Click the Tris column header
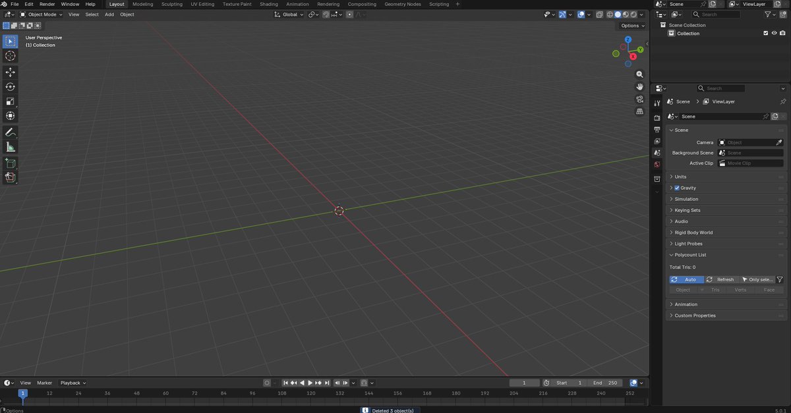 715,290
